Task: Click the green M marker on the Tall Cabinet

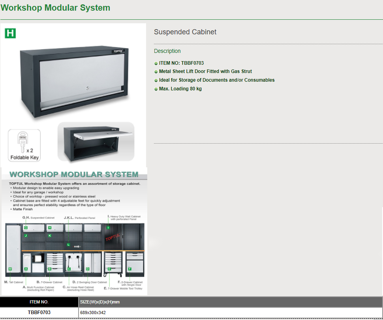Action: tap(10, 269)
